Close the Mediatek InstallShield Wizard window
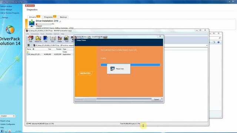Viewport: 237px width, 133px height. tap(160, 36)
